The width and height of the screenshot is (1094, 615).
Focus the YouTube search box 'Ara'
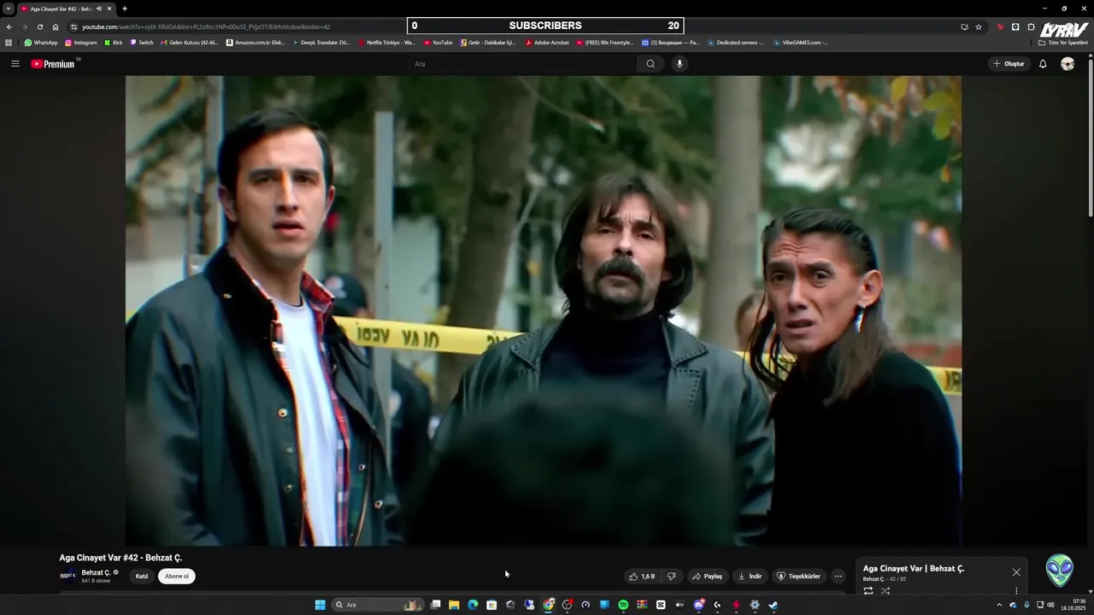point(523,64)
